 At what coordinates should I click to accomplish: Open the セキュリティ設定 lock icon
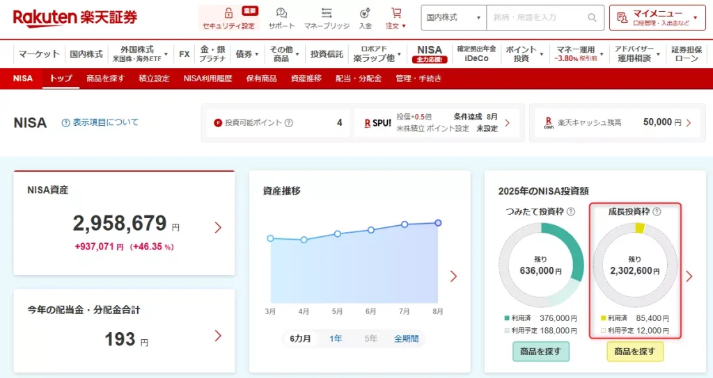coord(228,13)
